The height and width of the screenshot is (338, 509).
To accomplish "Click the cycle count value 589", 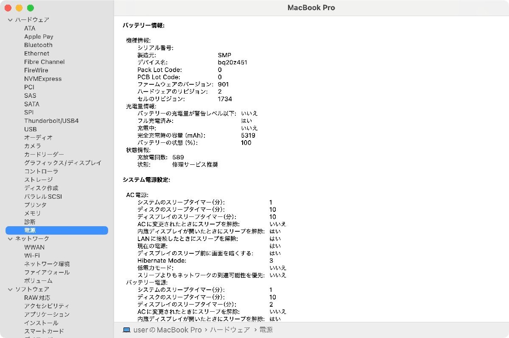I will pos(178,157).
